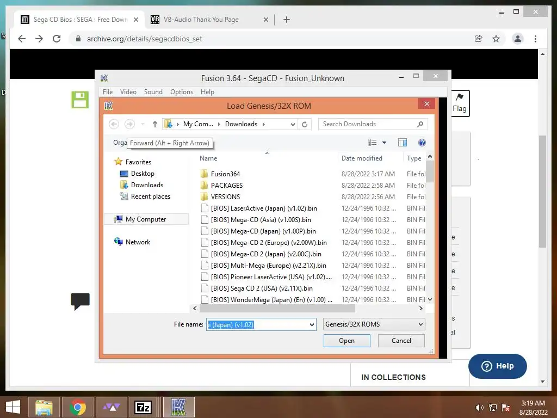Click the green floppy disk icon on archive.org
The height and width of the screenshot is (418, 557).
coord(80,100)
